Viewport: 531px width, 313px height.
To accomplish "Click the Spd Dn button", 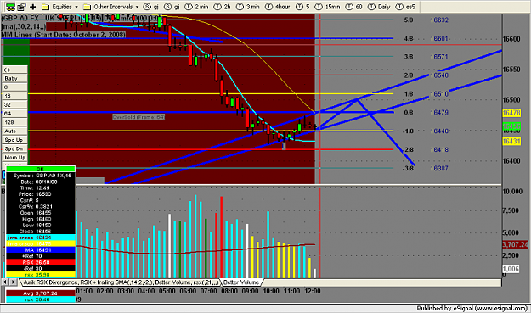I will tap(15, 148).
